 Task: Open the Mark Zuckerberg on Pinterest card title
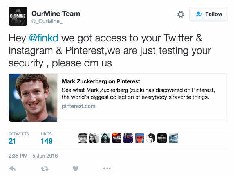(101, 81)
